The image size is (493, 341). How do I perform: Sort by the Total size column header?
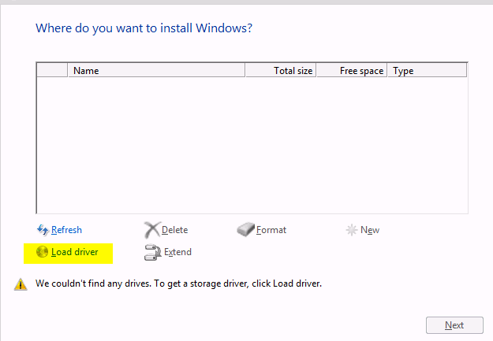tap(281, 70)
